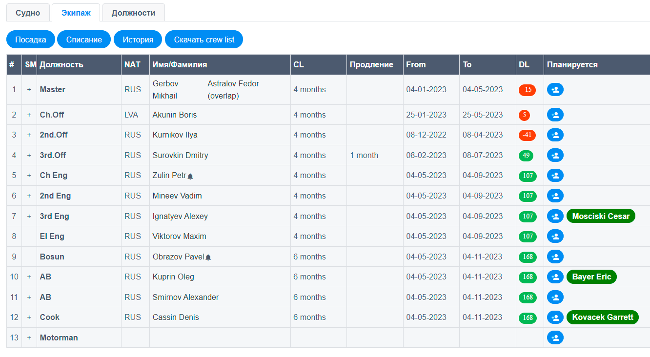Expand the plus sign in Master row

pyautogui.click(x=29, y=90)
